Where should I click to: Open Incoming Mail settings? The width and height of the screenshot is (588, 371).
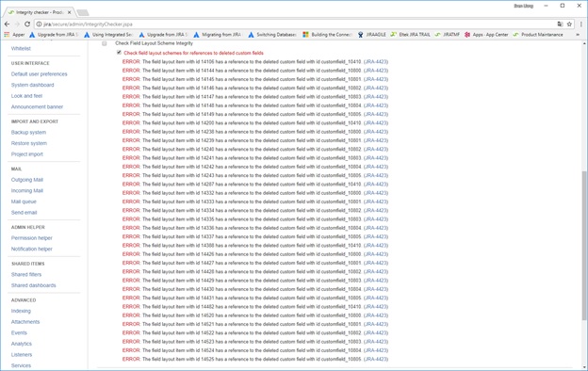(27, 190)
